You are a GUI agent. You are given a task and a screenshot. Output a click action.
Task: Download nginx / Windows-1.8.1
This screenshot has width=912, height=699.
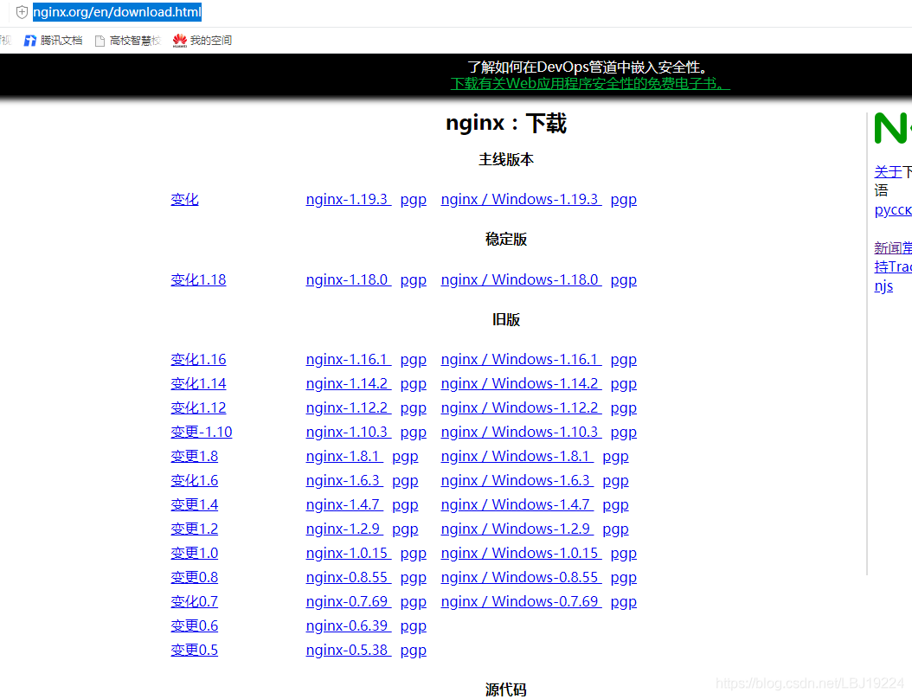517,457
